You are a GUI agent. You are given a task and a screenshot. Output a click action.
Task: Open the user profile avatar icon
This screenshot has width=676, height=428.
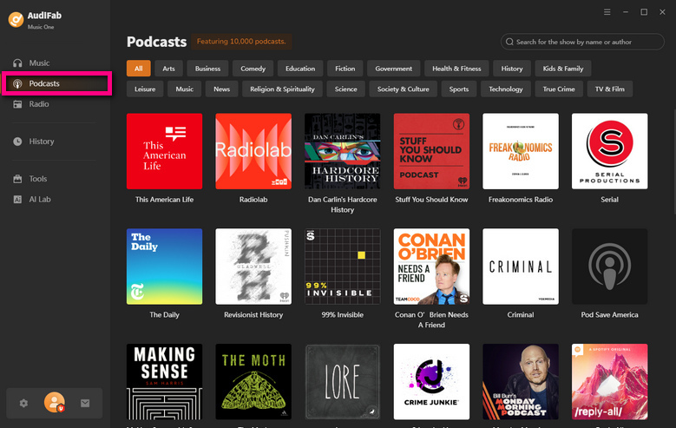(55, 402)
